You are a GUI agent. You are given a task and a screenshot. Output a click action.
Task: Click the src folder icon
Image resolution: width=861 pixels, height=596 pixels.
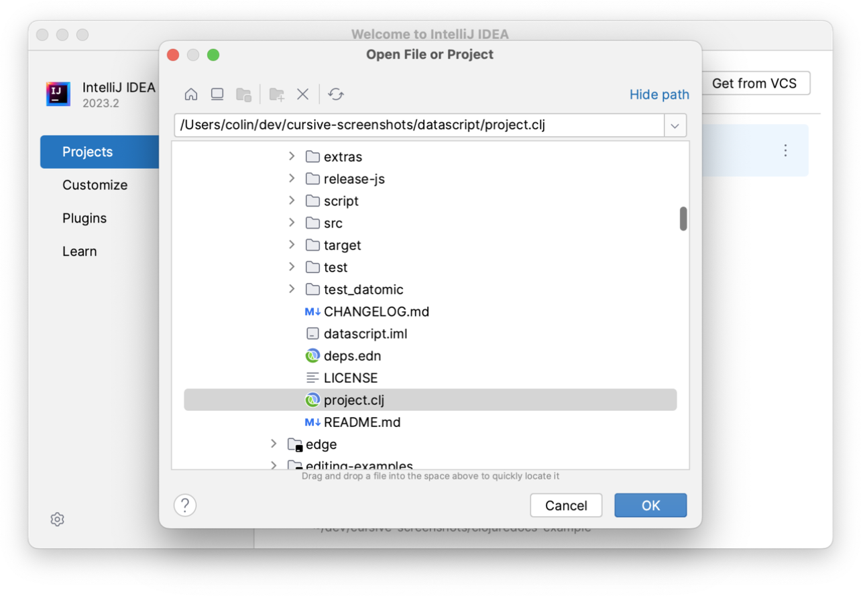click(x=312, y=223)
